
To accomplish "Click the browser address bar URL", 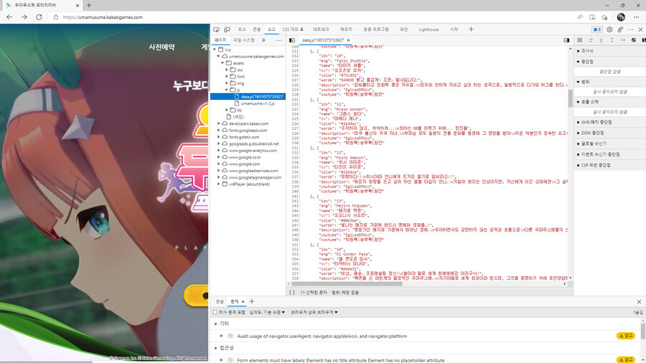I will (103, 17).
